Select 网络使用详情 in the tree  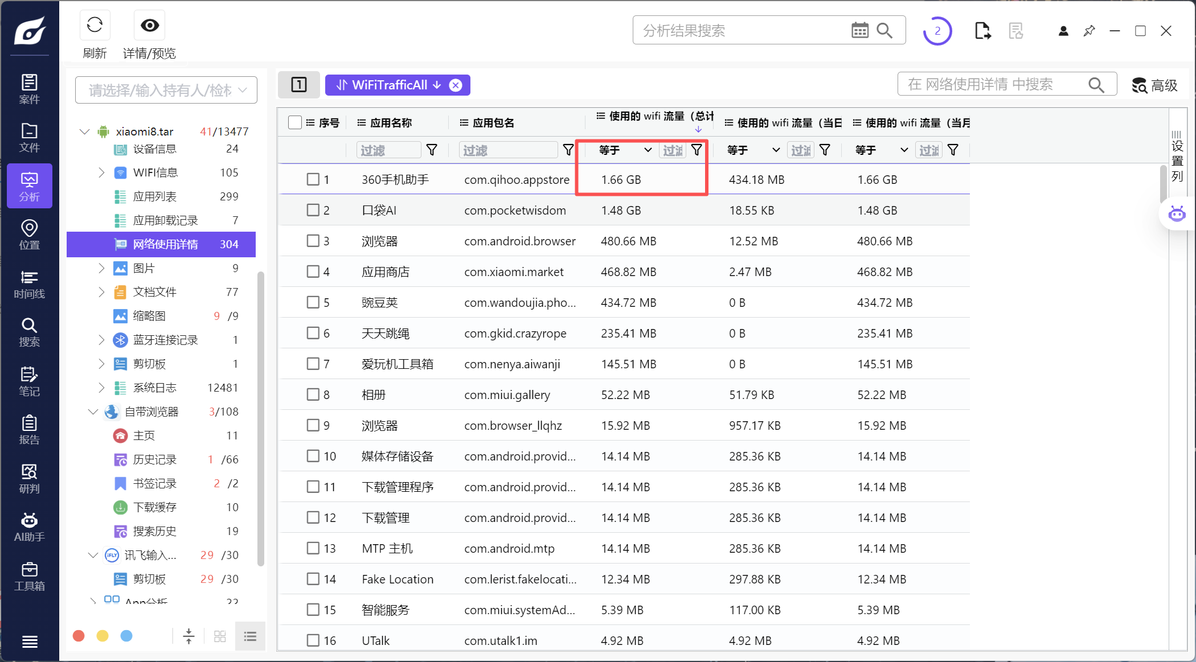161,244
